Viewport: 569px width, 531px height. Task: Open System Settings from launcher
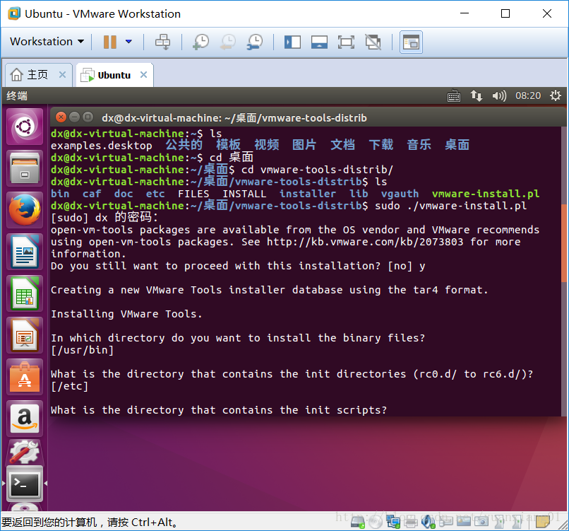pos(25,452)
